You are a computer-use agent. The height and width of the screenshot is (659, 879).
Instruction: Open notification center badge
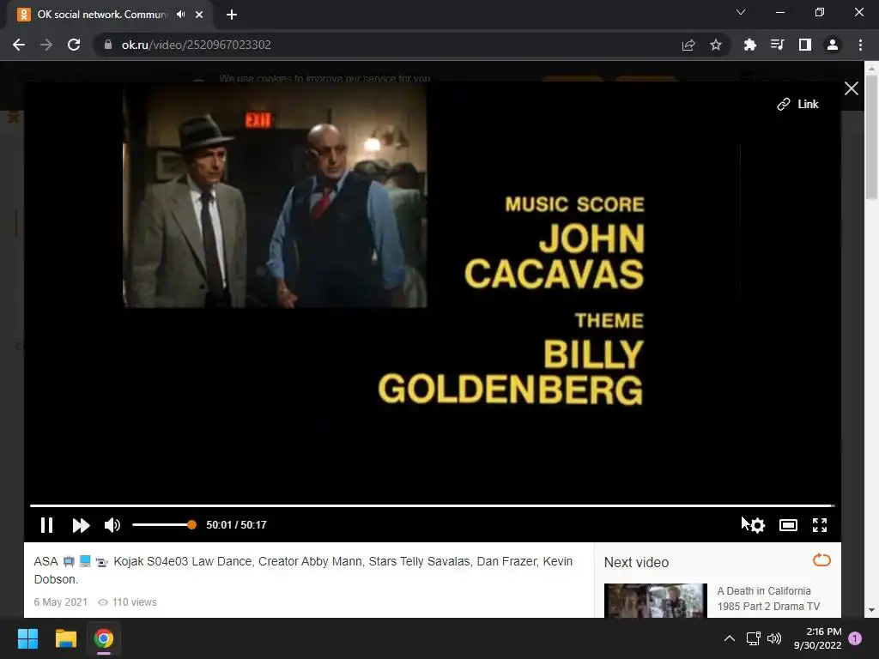pos(855,638)
